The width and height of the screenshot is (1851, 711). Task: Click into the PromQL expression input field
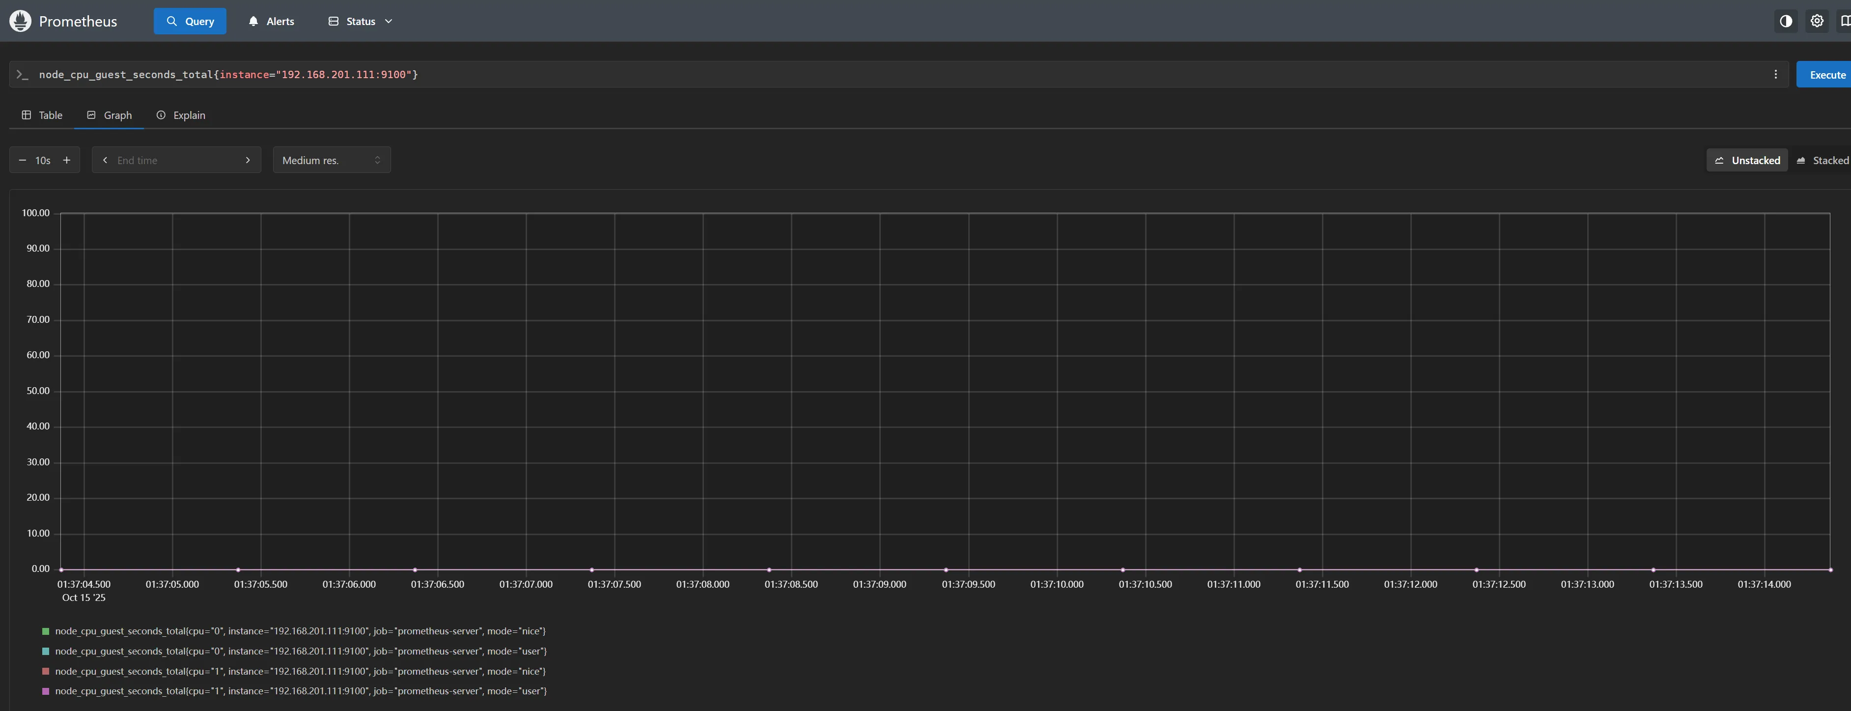(862, 75)
